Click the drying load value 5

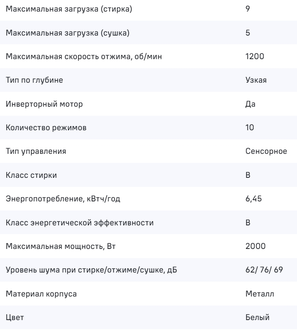coord(247,33)
